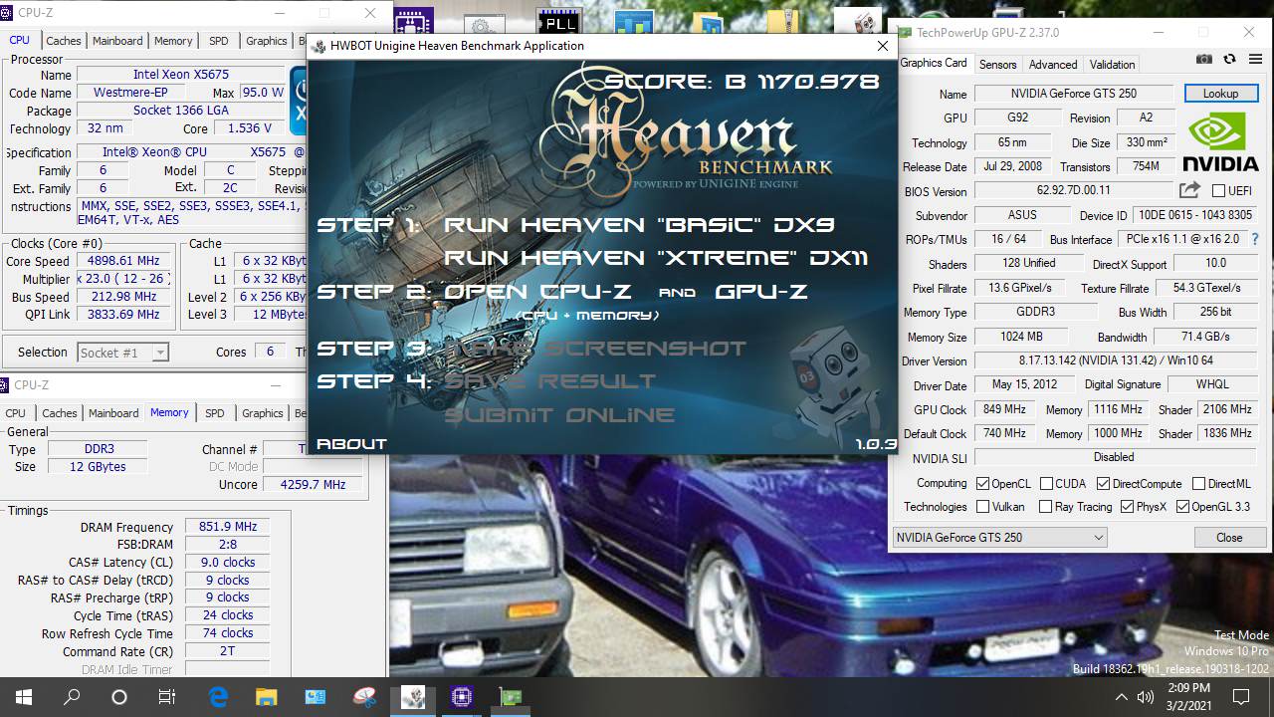Open the Snipping Tool taskbar icon
This screenshot has height=717, width=1274.
tap(364, 697)
